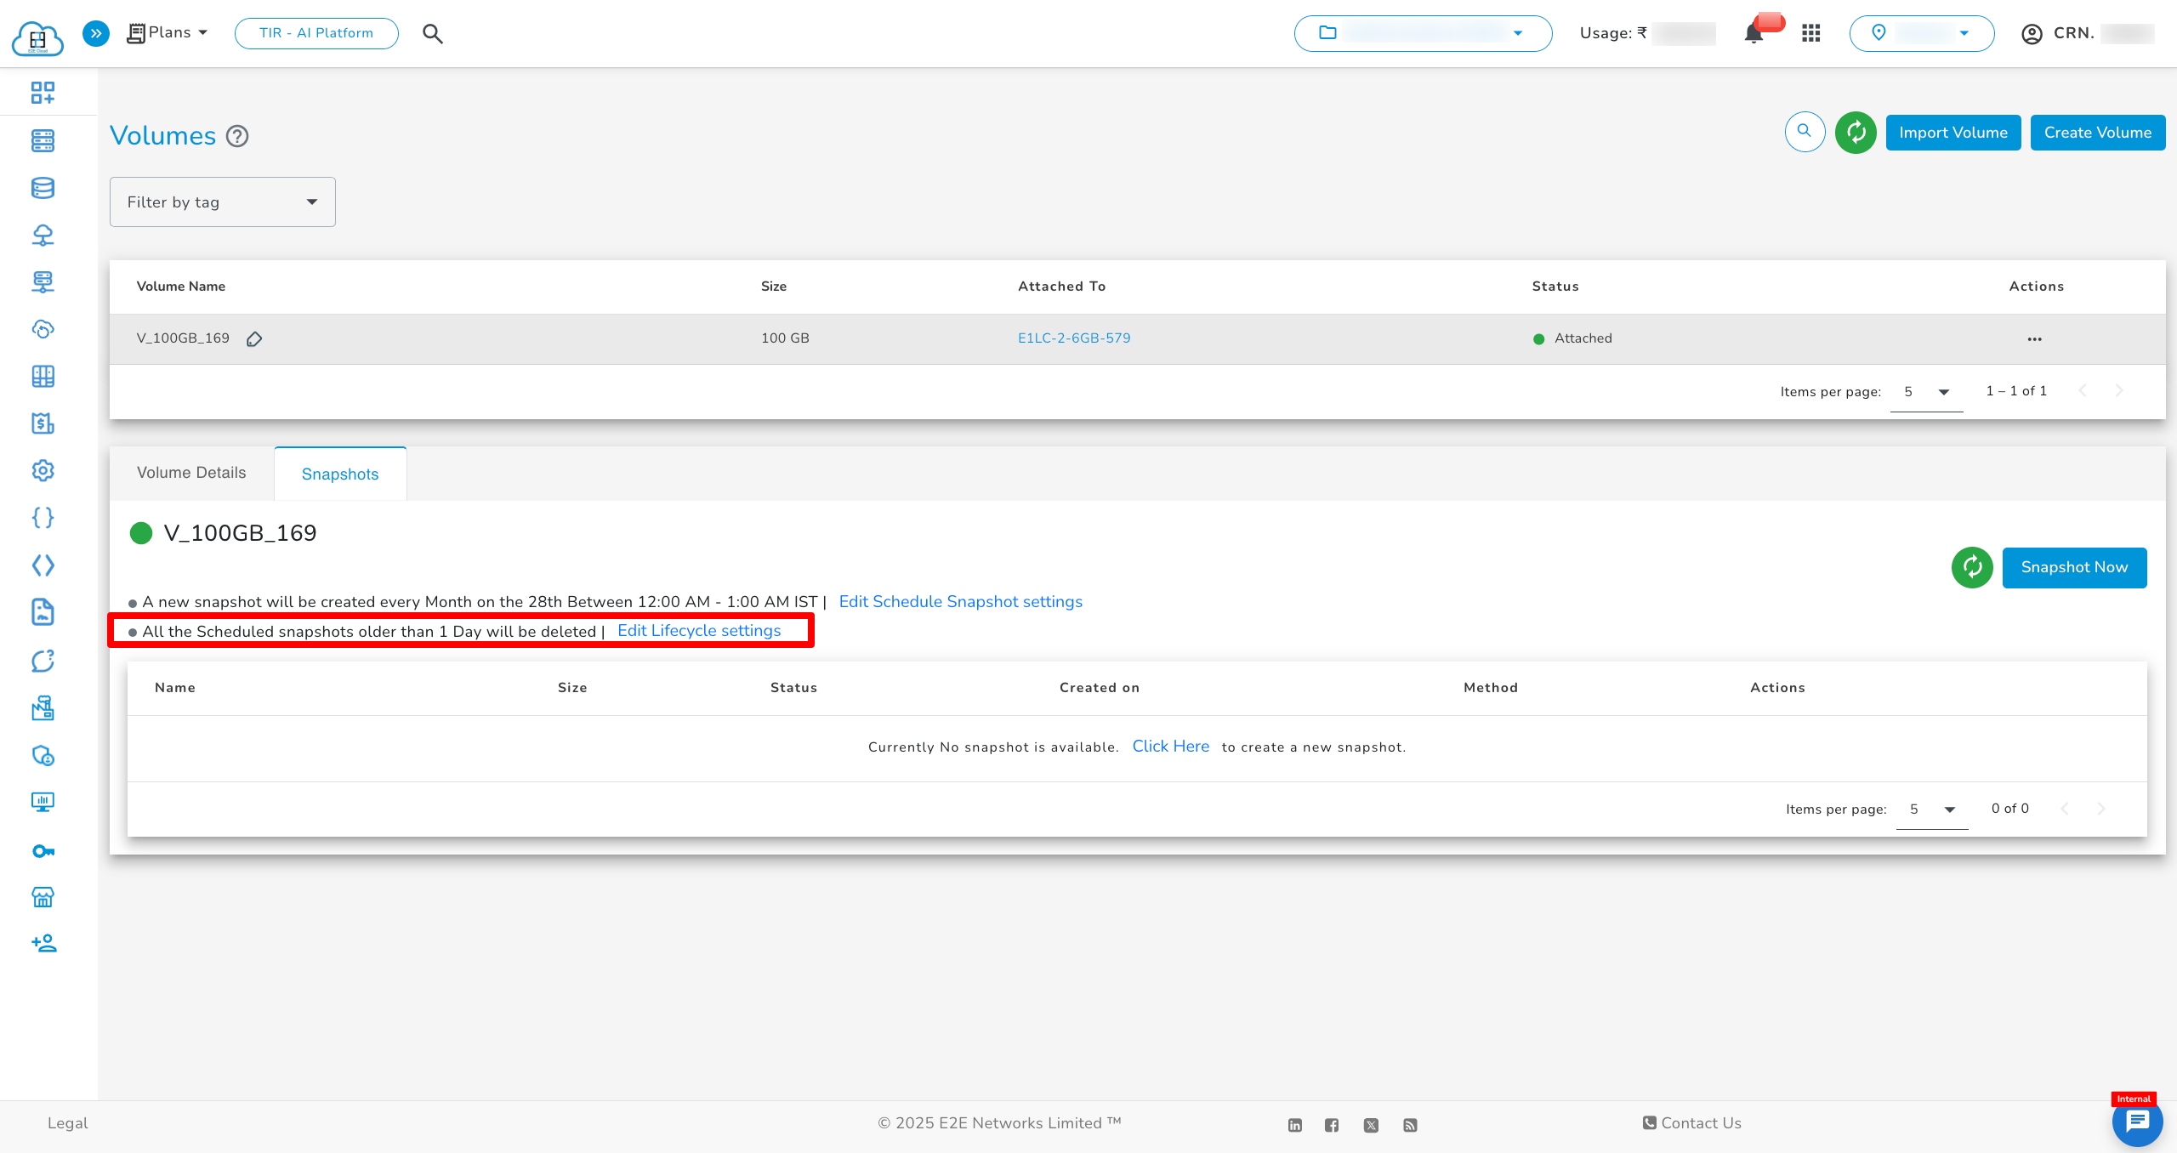Open the Filter by tag dropdown
Viewport: 2177px width, 1153px height.
pos(223,202)
